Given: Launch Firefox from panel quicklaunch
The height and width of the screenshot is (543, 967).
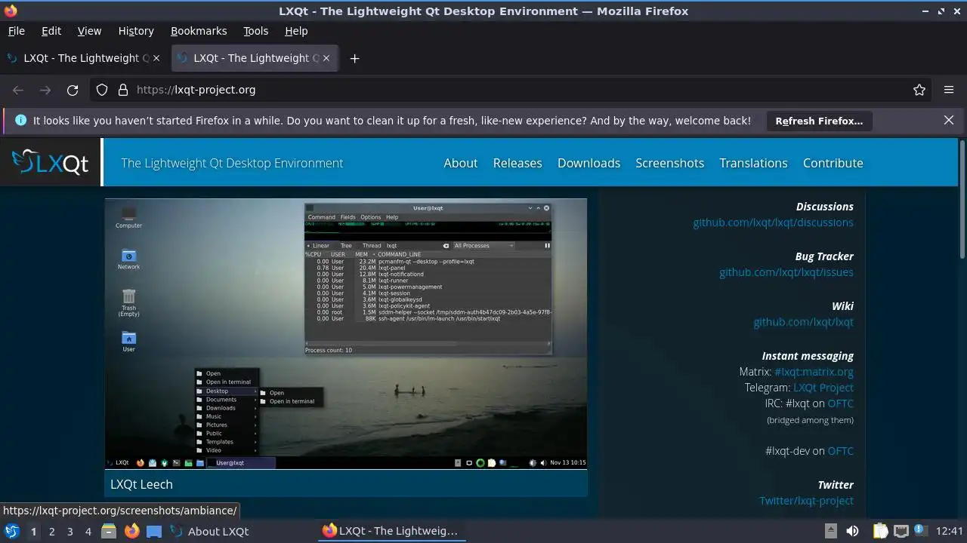Looking at the screenshot, I should [131, 531].
